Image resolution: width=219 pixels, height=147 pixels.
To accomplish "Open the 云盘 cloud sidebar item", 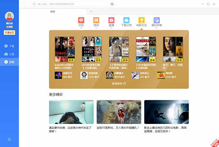I will coord(9,54).
